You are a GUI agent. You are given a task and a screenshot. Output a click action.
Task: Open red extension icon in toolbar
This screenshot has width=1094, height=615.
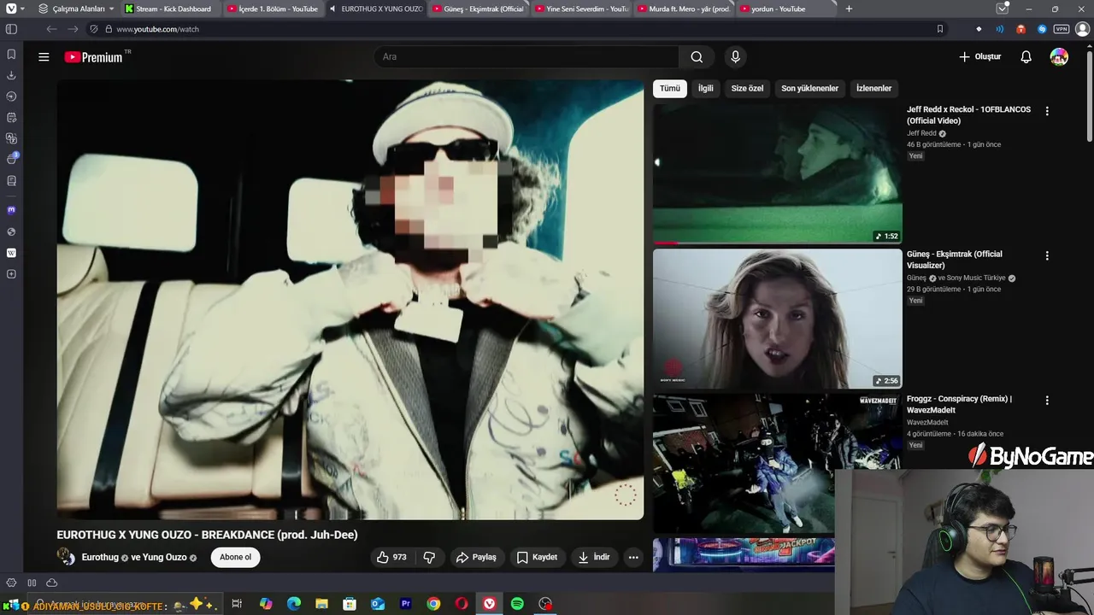coord(1020,29)
